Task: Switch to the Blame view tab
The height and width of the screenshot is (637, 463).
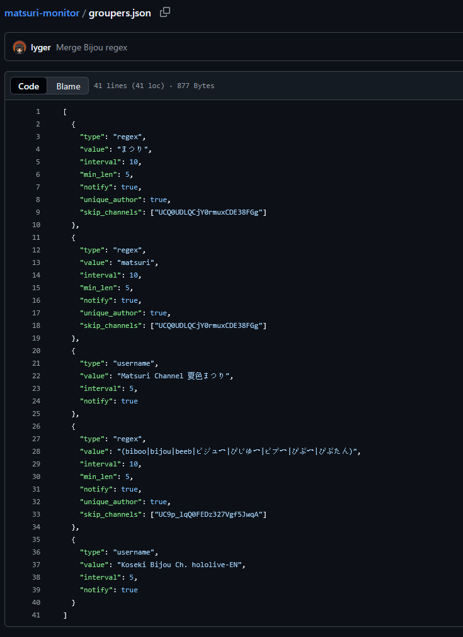Action: point(68,86)
